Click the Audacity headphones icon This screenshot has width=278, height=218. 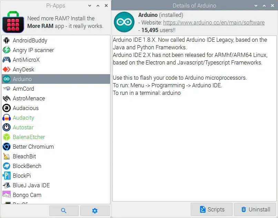(x=7, y=118)
